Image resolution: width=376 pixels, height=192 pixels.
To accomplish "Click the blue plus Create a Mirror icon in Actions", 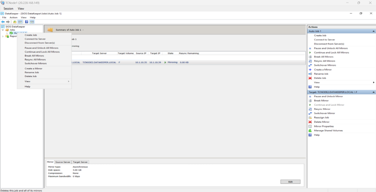I will pyautogui.click(x=310, y=70).
